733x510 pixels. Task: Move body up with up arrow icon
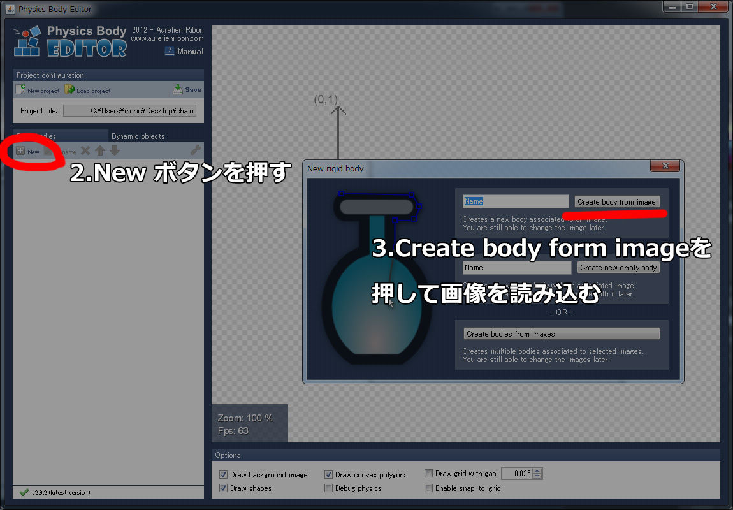(x=100, y=150)
